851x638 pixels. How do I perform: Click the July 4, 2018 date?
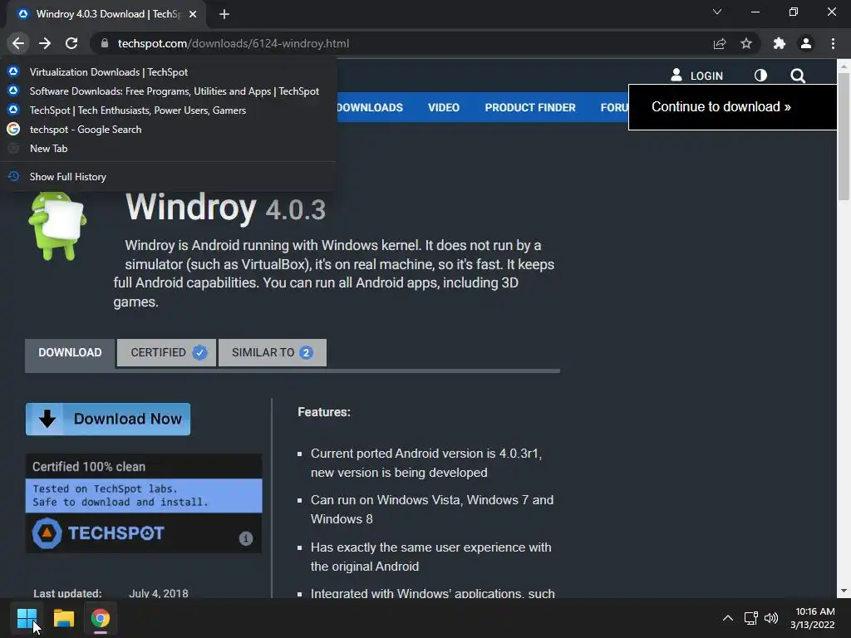pos(159,593)
